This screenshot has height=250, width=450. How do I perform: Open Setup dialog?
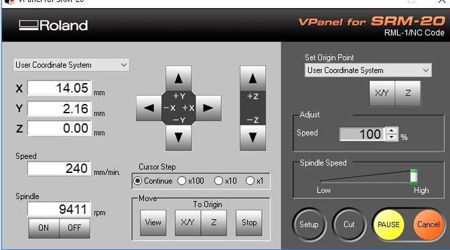309,225
